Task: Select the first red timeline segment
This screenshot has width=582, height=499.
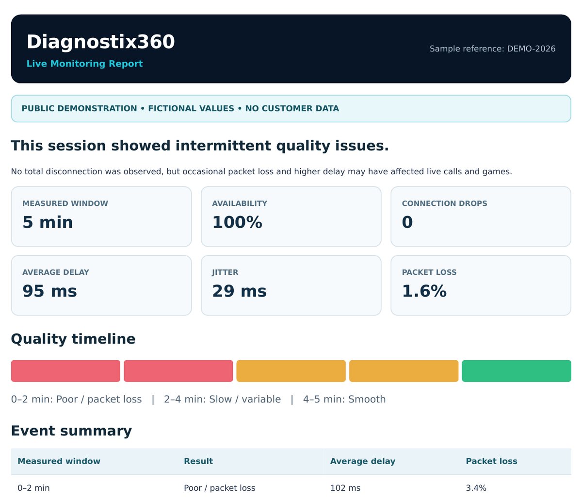Action: tap(65, 371)
